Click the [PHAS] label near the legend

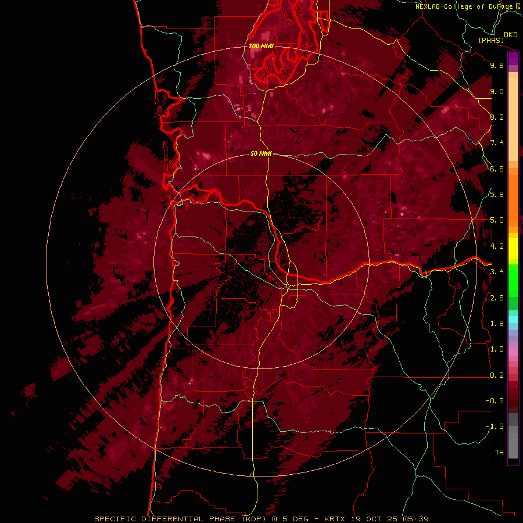[491, 41]
